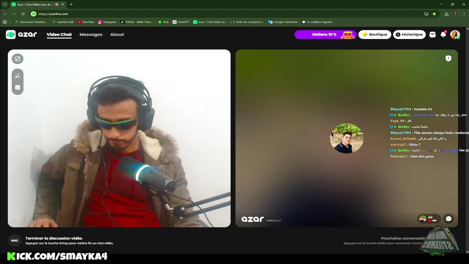
Task: Open the chat message bubble icon
Action: 448,219
